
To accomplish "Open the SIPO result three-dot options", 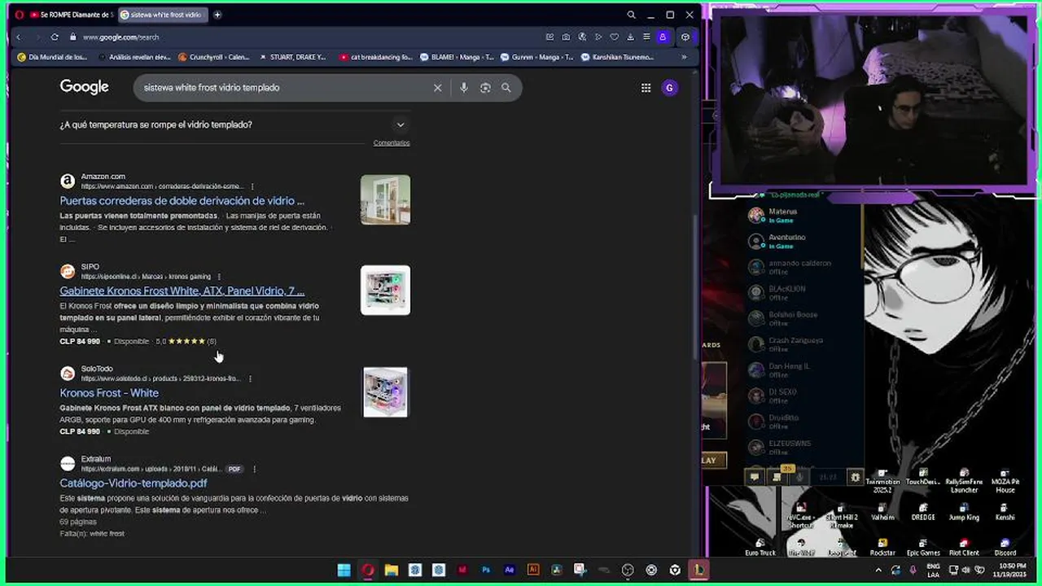I will pyautogui.click(x=219, y=277).
